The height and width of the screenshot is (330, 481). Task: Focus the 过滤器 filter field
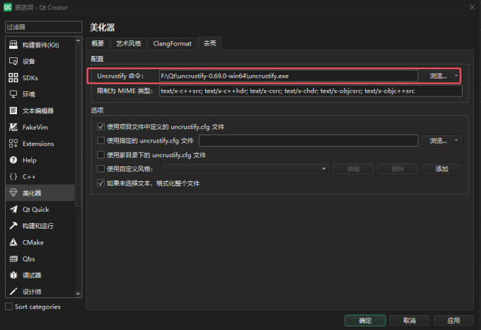[44, 27]
